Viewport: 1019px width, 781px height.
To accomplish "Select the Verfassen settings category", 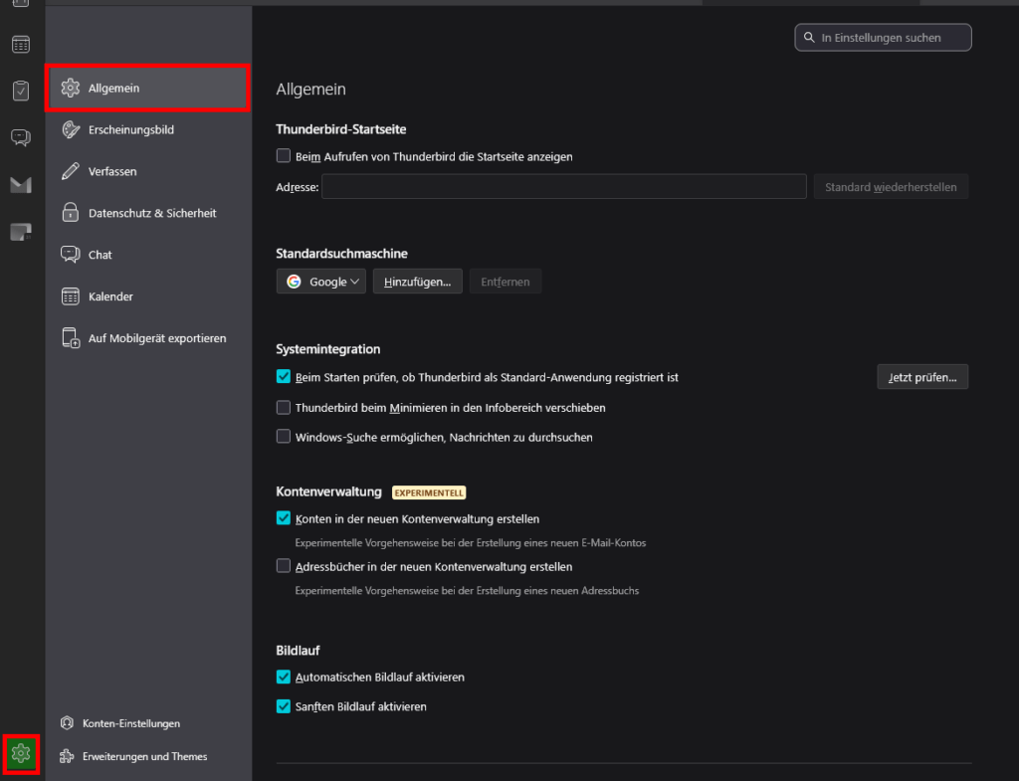I will click(x=112, y=171).
